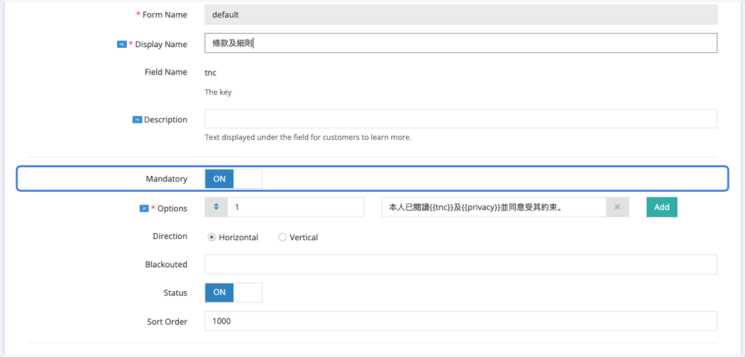Click the option value field containing 1
Image resolution: width=745 pixels, height=357 pixels.
(296, 207)
